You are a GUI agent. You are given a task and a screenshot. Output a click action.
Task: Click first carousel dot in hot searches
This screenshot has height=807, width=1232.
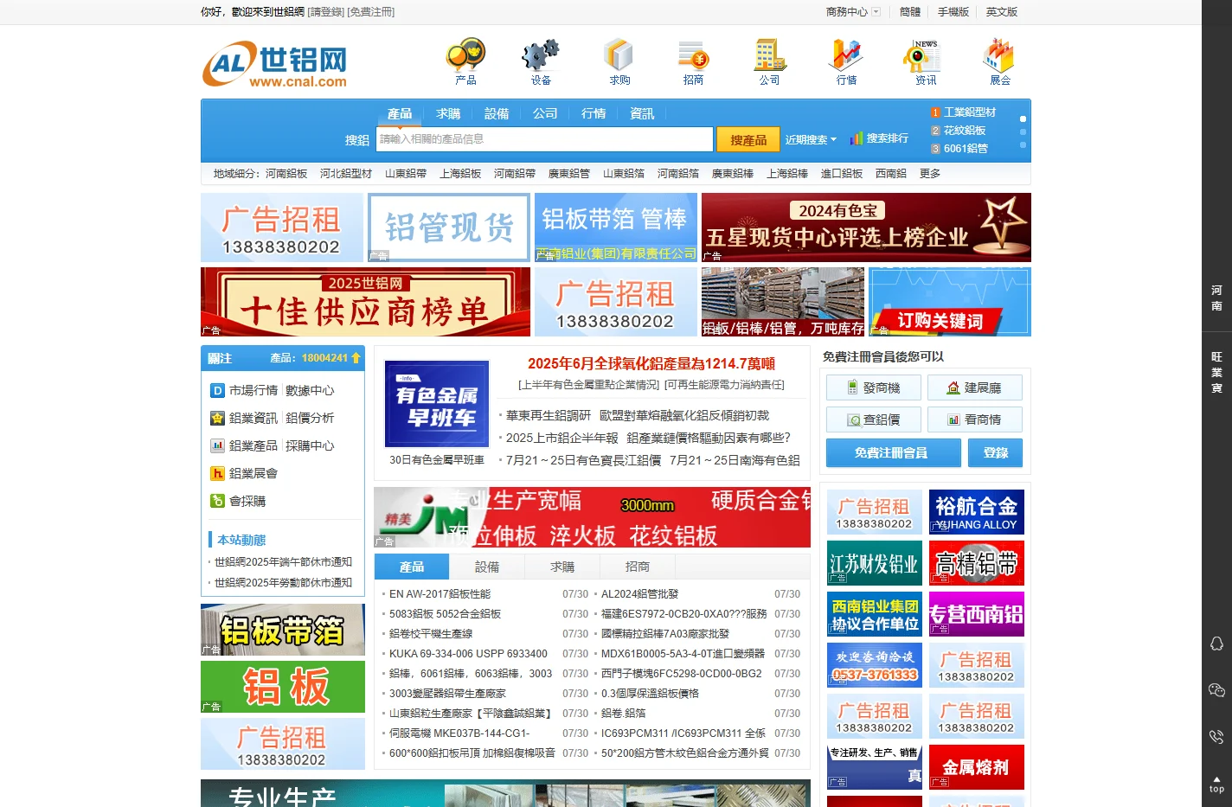[x=1023, y=119]
